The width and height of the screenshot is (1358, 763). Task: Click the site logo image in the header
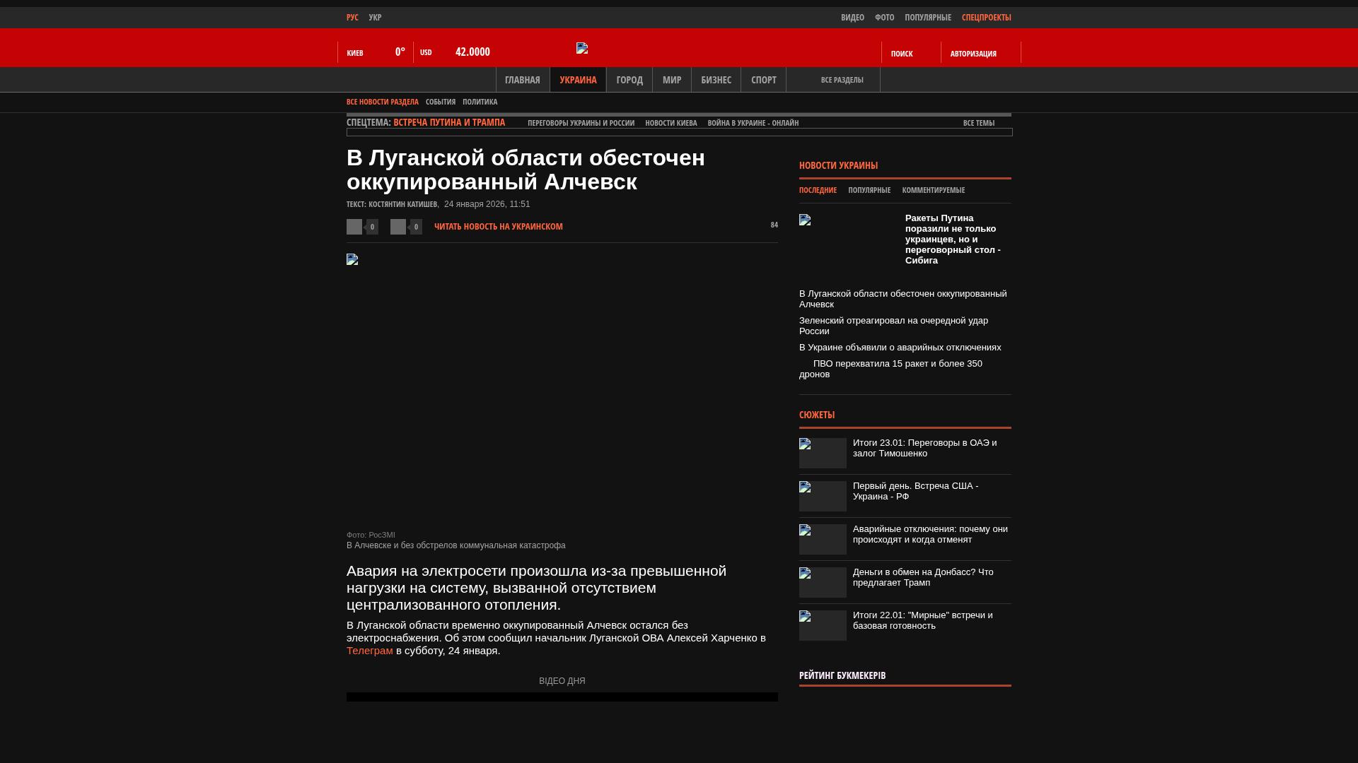pyautogui.click(x=582, y=48)
